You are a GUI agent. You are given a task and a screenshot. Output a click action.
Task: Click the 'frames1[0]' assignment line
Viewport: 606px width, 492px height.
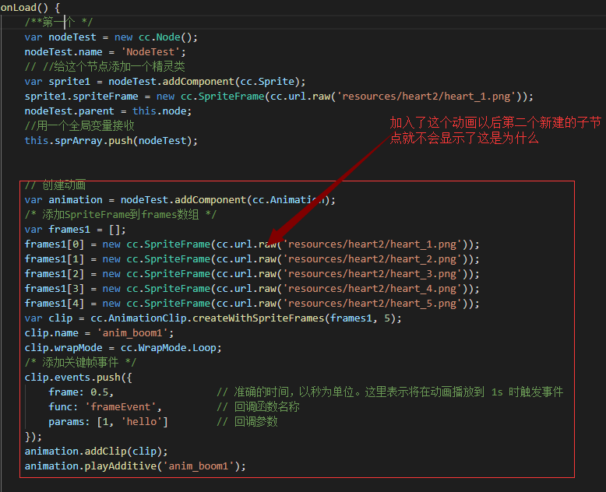click(x=252, y=244)
